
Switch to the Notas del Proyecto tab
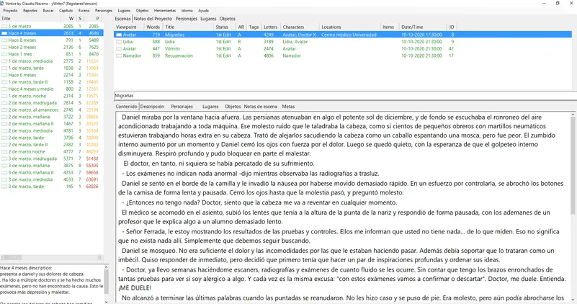point(153,19)
